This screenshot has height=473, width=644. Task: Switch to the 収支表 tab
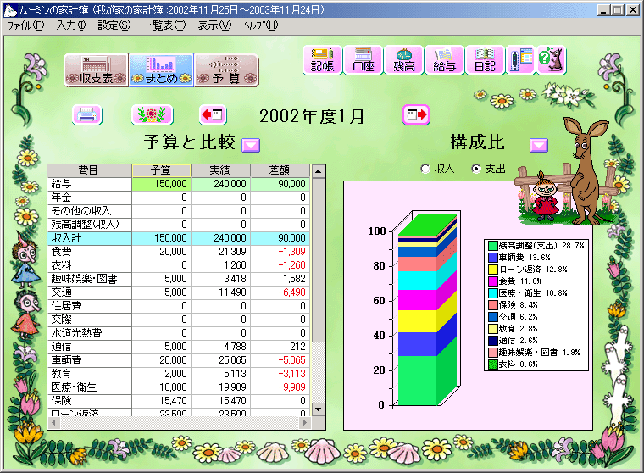pyautogui.click(x=96, y=70)
